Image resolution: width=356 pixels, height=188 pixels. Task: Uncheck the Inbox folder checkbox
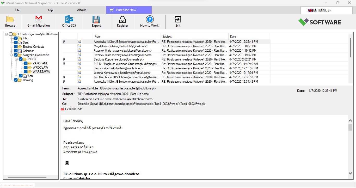click(x=16, y=38)
